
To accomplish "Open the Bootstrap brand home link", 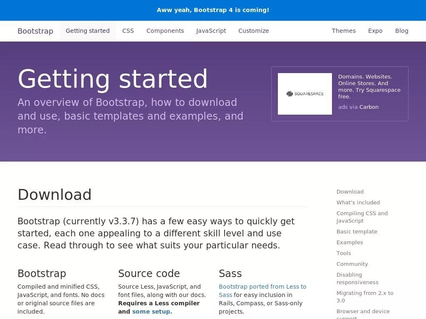I will (35, 31).
